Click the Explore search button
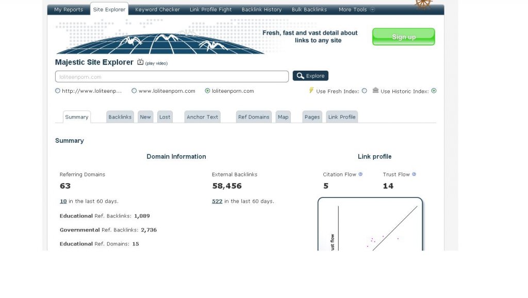The image size is (528, 298). point(310,76)
